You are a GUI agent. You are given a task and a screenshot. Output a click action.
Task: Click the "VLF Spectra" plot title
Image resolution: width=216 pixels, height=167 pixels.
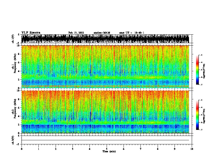pyautogui.click(x=31, y=33)
